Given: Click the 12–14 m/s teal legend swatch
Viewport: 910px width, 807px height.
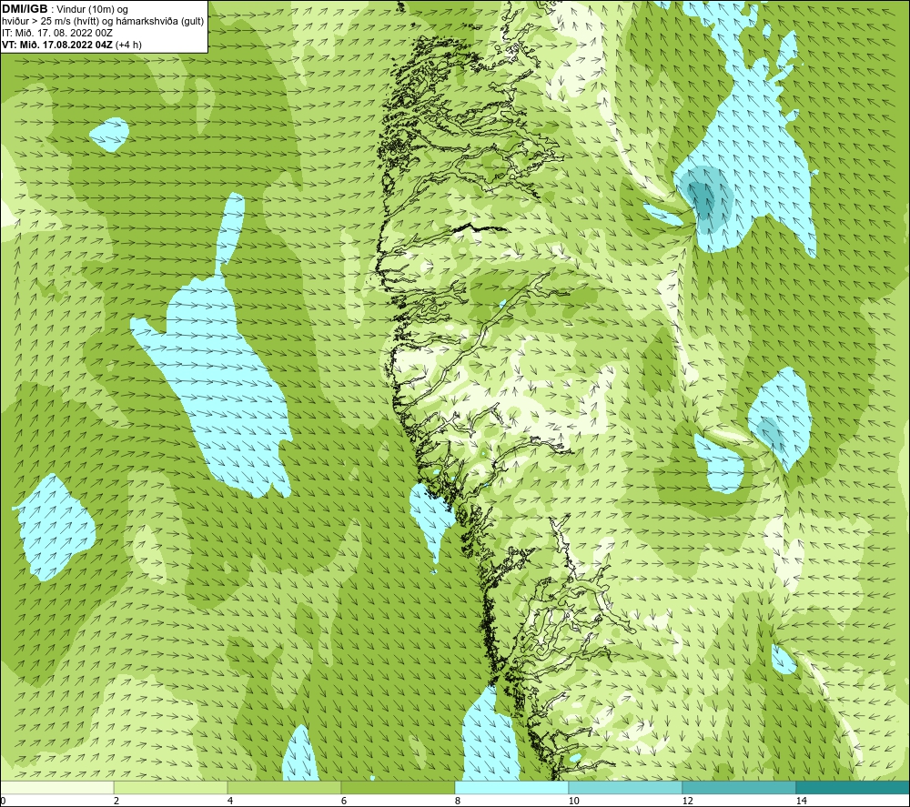Looking at the screenshot, I should point(739,788).
